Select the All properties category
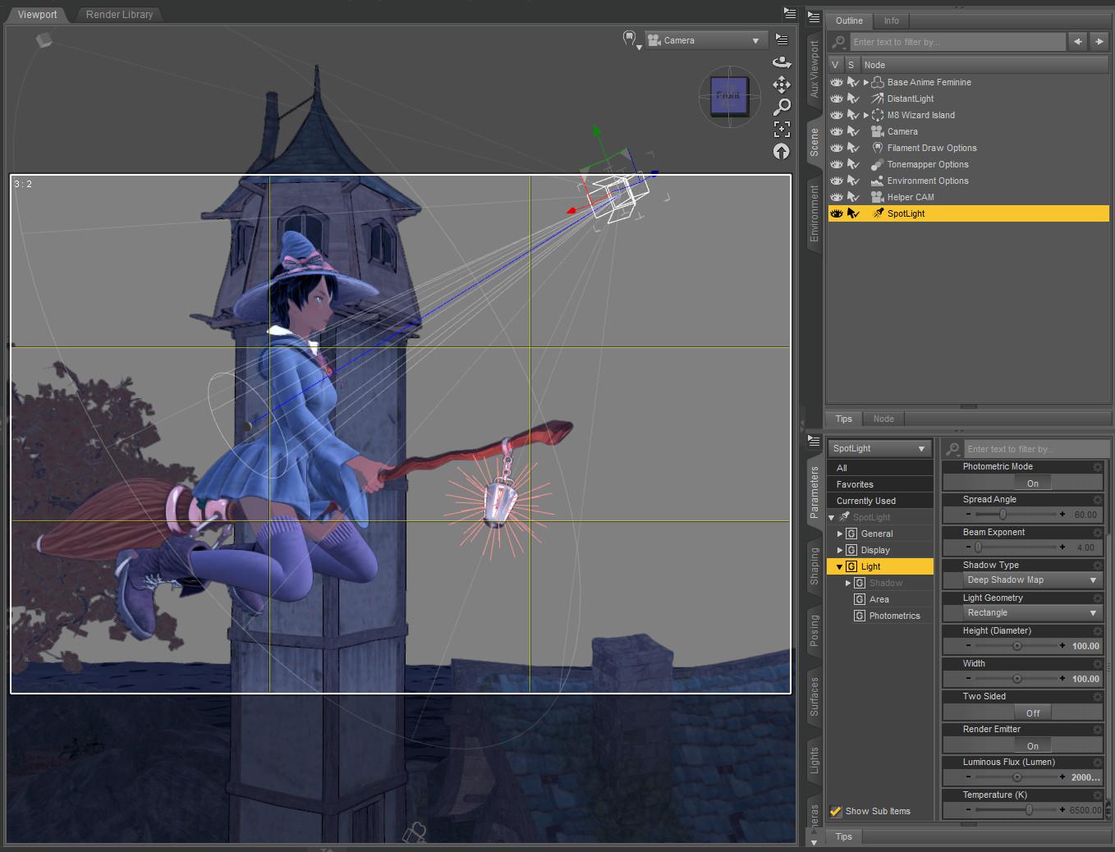This screenshot has width=1115, height=852. coord(880,468)
